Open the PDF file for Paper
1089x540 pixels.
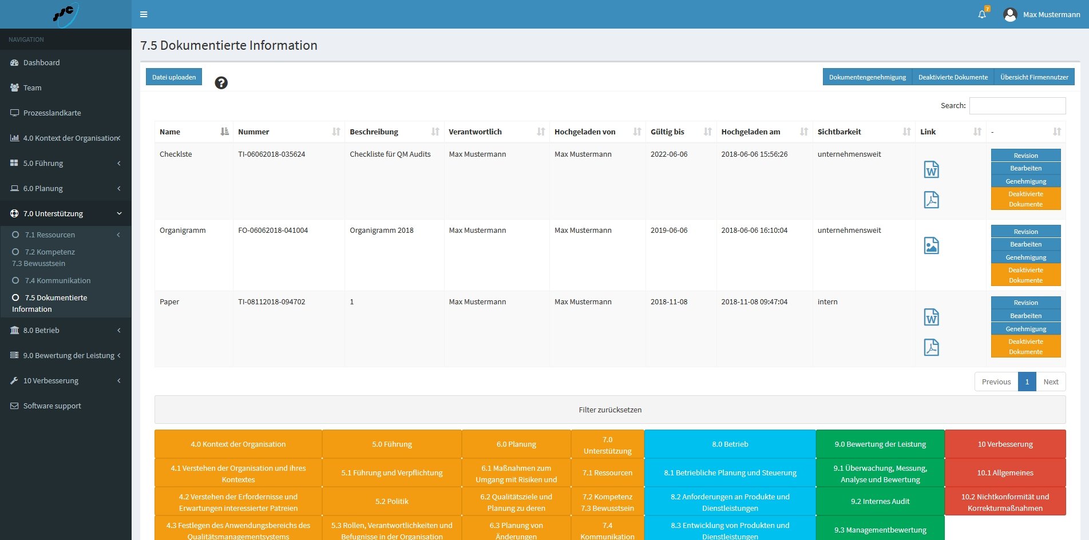(932, 347)
